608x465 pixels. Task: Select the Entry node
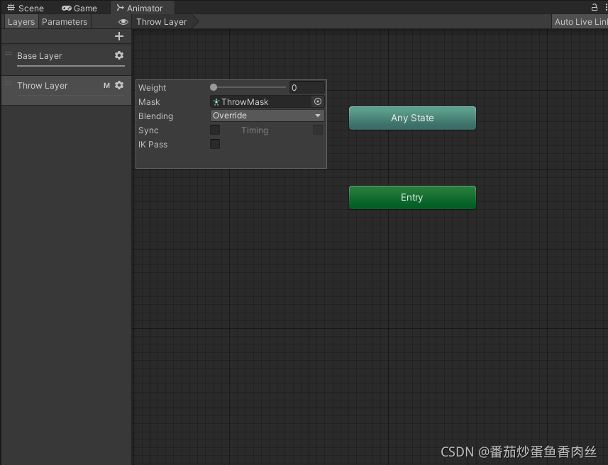click(412, 197)
